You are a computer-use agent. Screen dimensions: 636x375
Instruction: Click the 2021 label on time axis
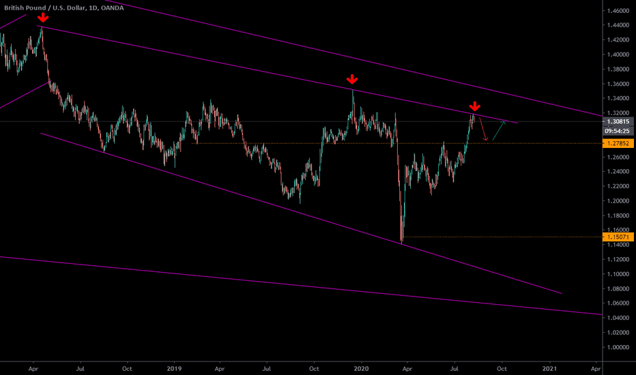tap(549, 368)
